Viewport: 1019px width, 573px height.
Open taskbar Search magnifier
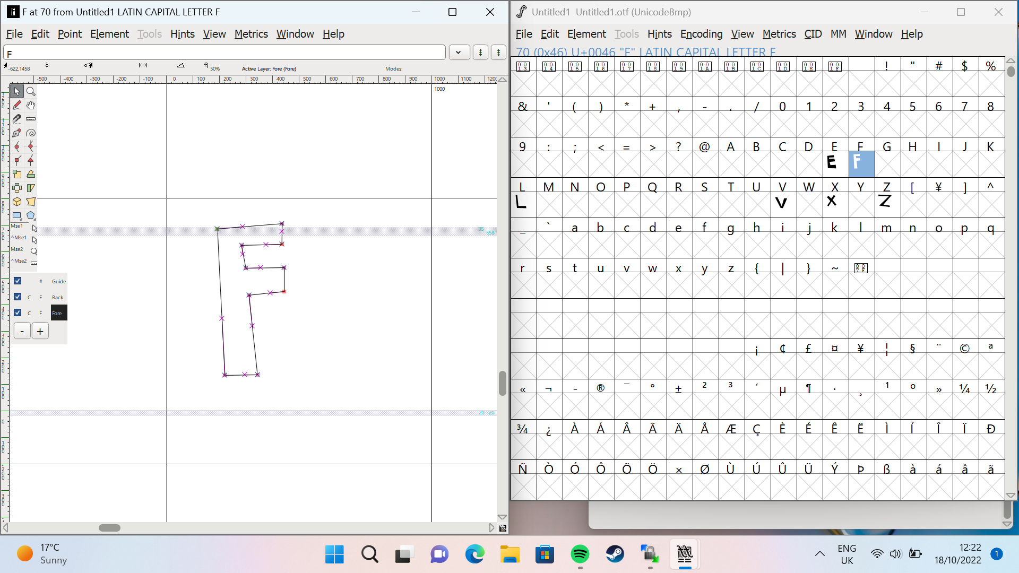pos(370,554)
